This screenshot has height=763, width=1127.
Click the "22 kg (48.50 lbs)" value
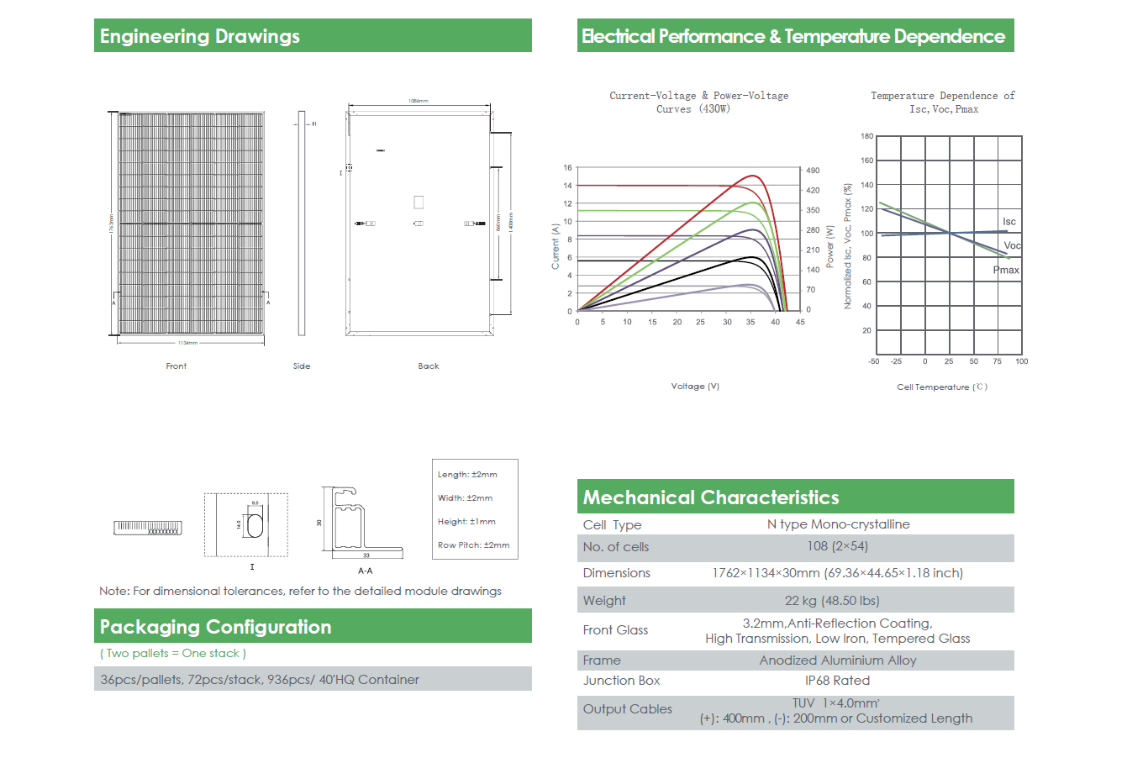click(832, 601)
